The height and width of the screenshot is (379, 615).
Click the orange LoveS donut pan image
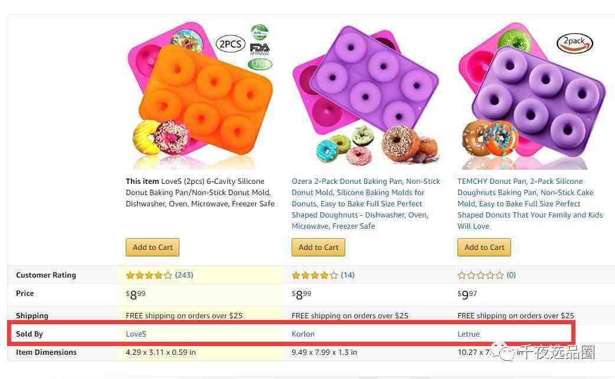200,96
